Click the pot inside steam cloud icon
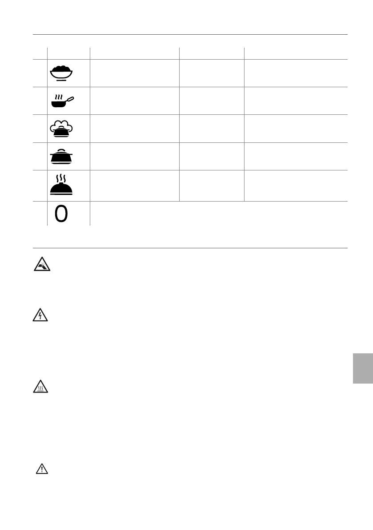Viewport: 373px width, 530px height. click(x=61, y=128)
